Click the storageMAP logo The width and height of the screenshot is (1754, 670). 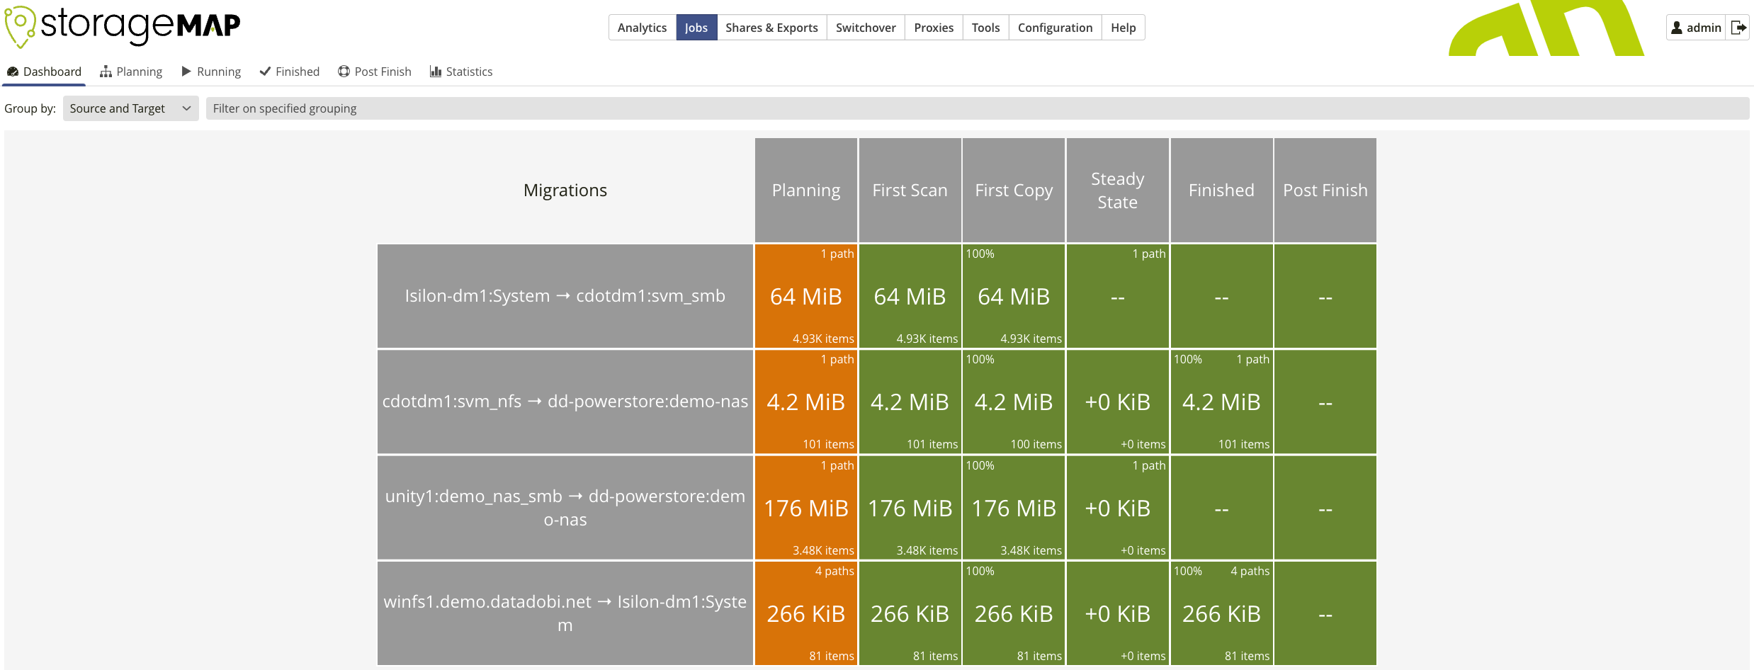(x=120, y=27)
